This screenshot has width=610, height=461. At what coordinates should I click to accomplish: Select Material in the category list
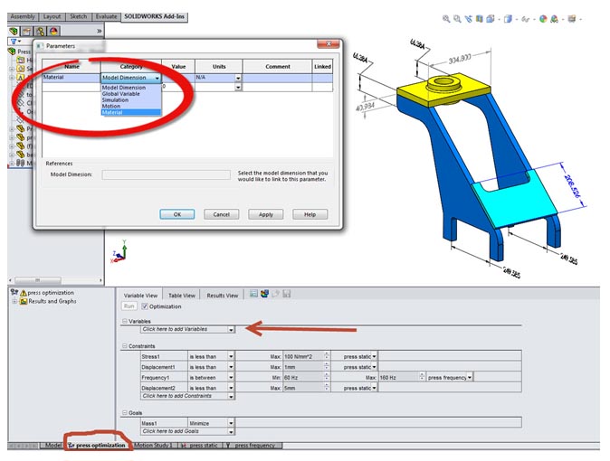coord(130,112)
